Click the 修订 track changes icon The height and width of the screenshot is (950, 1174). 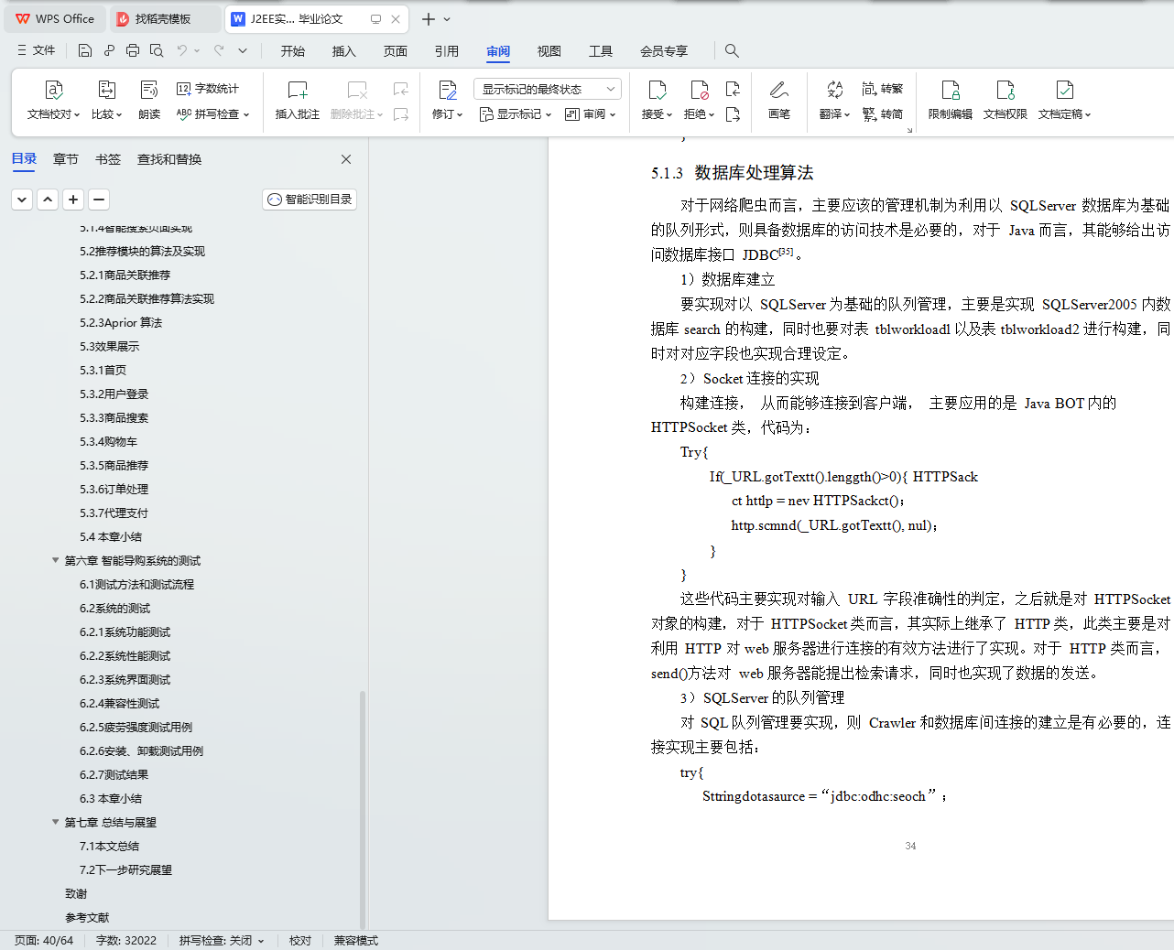448,90
